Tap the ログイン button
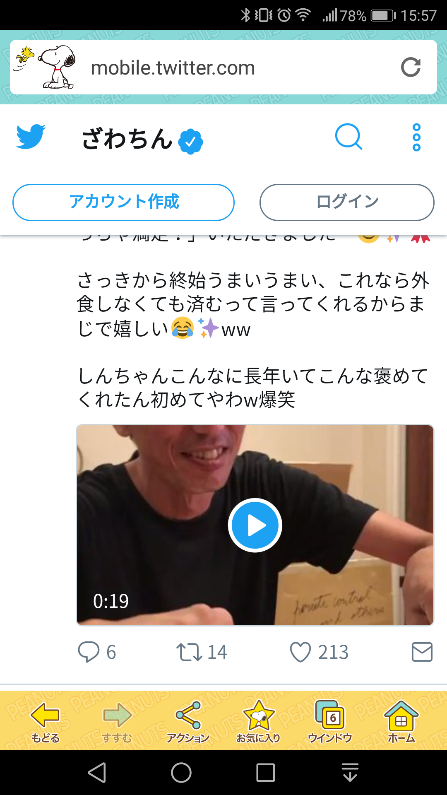This screenshot has height=795, width=447. pos(347,202)
